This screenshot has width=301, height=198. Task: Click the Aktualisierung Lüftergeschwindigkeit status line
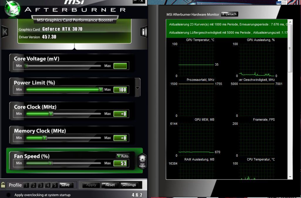[228, 33]
